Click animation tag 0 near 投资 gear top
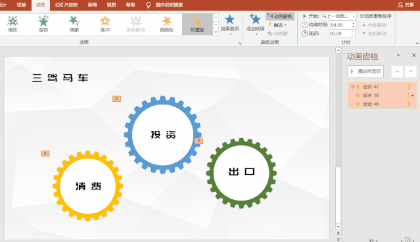The height and width of the screenshot is (242, 420). 116,99
